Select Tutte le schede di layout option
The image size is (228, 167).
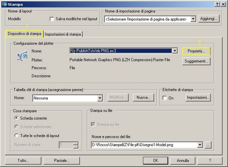(16, 136)
